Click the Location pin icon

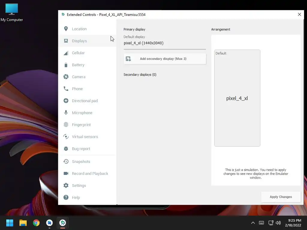click(66, 29)
